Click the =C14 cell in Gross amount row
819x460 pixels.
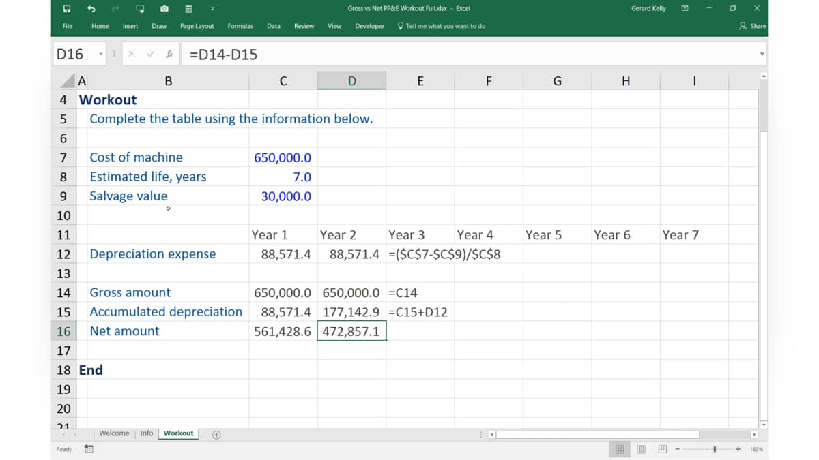[420, 293]
